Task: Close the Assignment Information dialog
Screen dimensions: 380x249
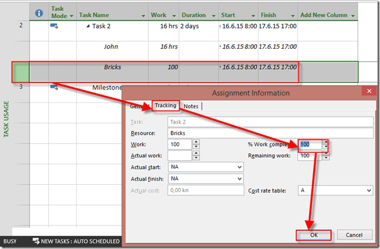Action: click(368, 92)
